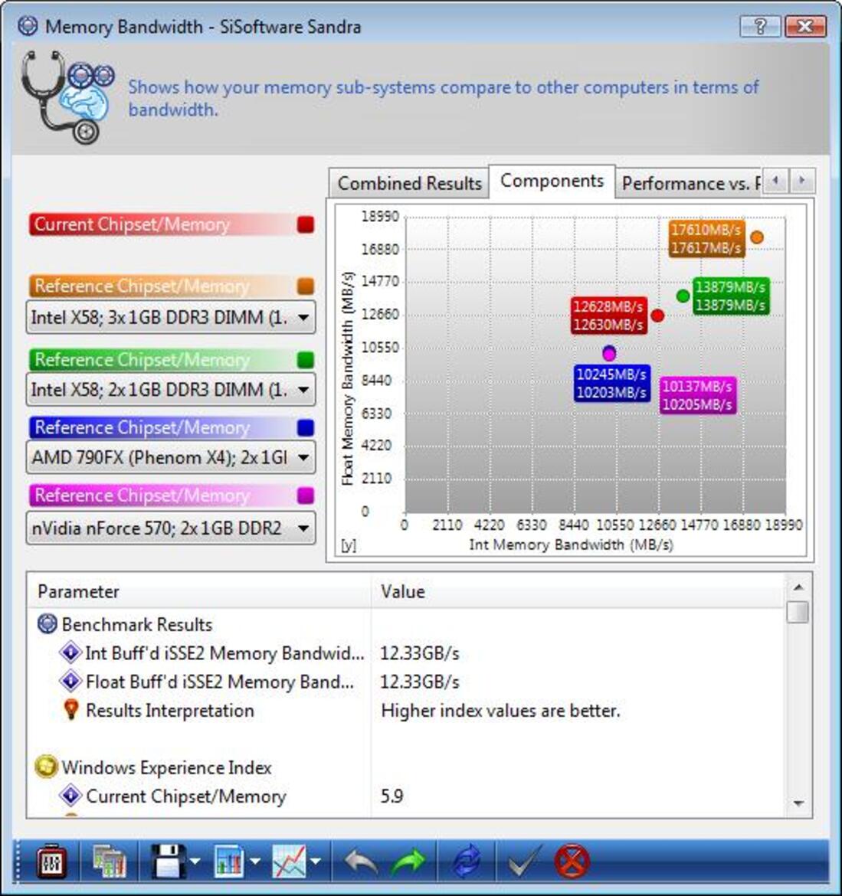Screen dimensions: 842x896
Task: Click the red cancel X icon
Action: (x=572, y=862)
